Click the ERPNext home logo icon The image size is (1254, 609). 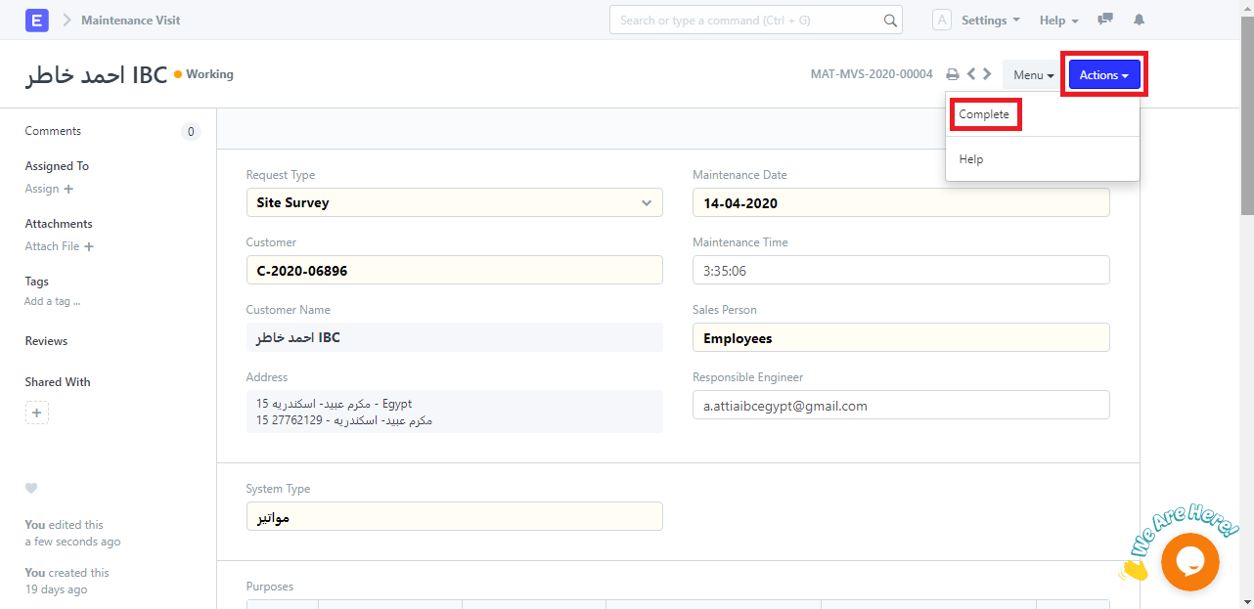click(x=37, y=20)
